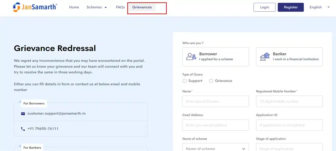Click the phone icon beside support number
Image resolution: width=336 pixels, height=151 pixels.
(x=23, y=129)
